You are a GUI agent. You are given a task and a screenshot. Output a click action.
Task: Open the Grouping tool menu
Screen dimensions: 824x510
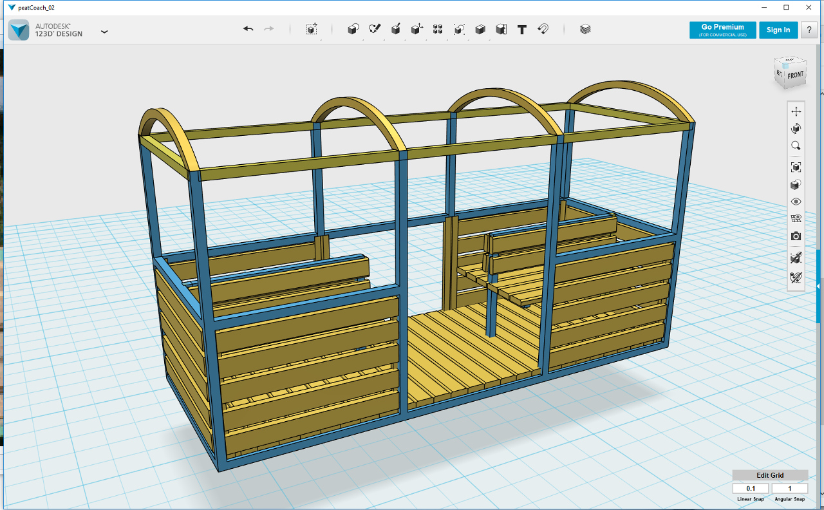(x=459, y=29)
